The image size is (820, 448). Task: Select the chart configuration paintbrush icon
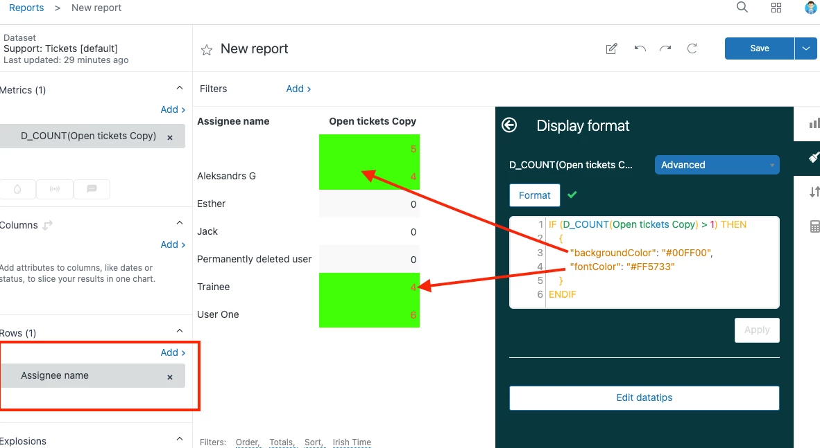814,157
